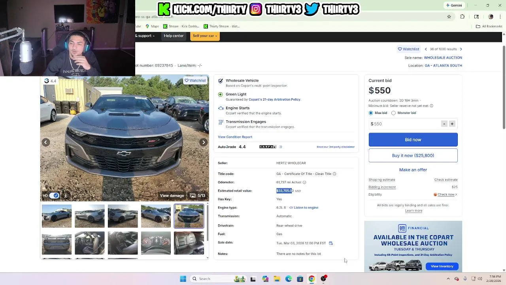This screenshot has height=285, width=506.
Task: Open the Thiirty Stream bookmark
Action: (222, 27)
